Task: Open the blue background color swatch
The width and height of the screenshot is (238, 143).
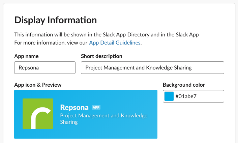Action: [x=169, y=96]
